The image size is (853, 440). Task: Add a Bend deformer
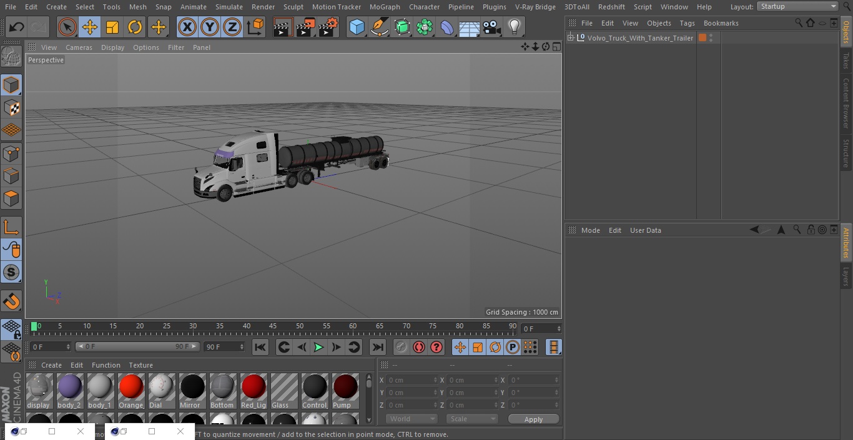coord(447,27)
